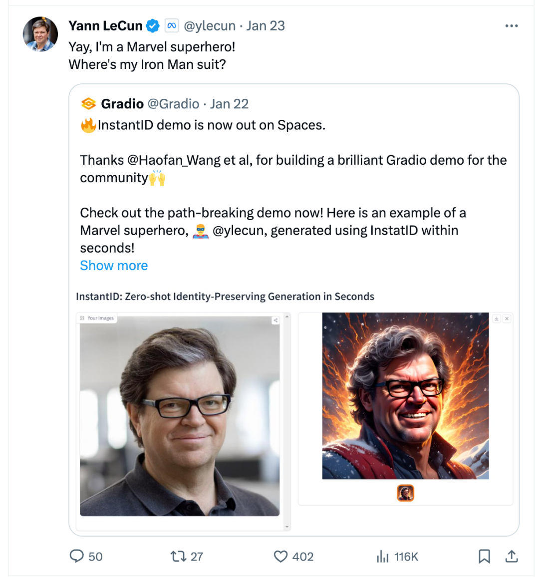Open the Yann LeCun display name link
This screenshot has height=577, width=539.
[x=105, y=26]
